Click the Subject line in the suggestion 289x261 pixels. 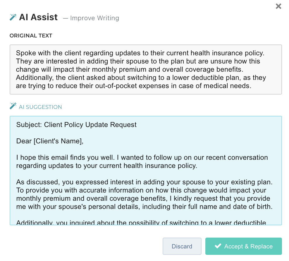[76, 125]
